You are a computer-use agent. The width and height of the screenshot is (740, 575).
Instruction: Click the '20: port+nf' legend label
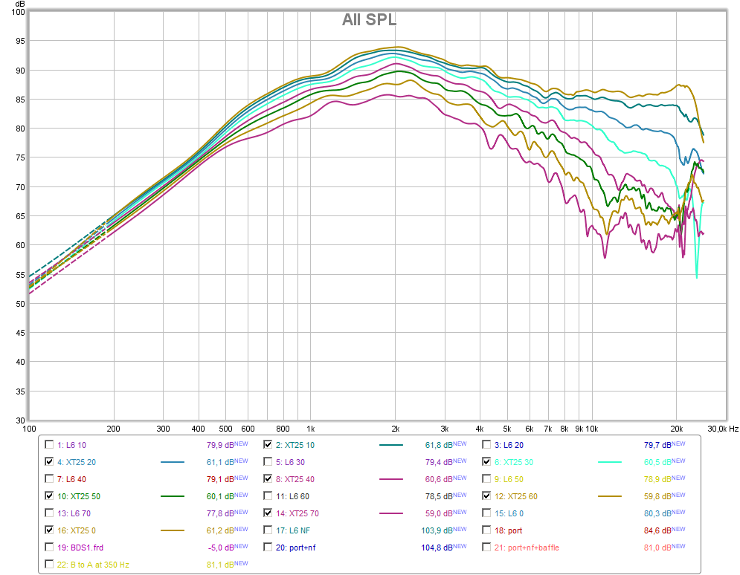(296, 548)
